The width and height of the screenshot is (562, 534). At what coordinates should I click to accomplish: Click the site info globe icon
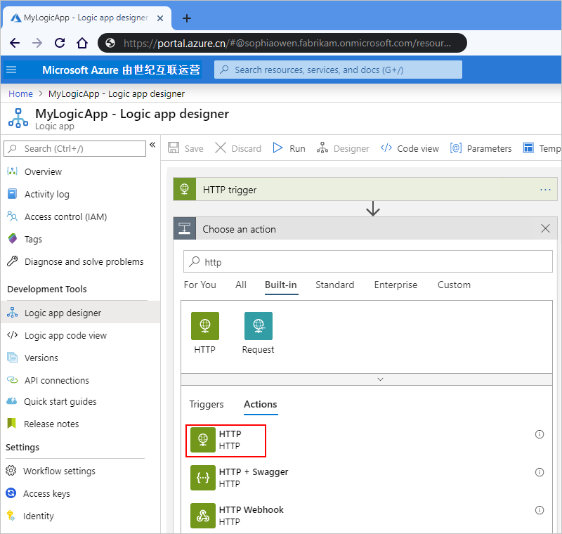click(110, 43)
